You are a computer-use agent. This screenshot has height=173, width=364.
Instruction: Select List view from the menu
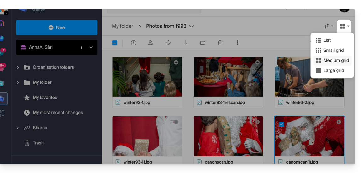327,40
